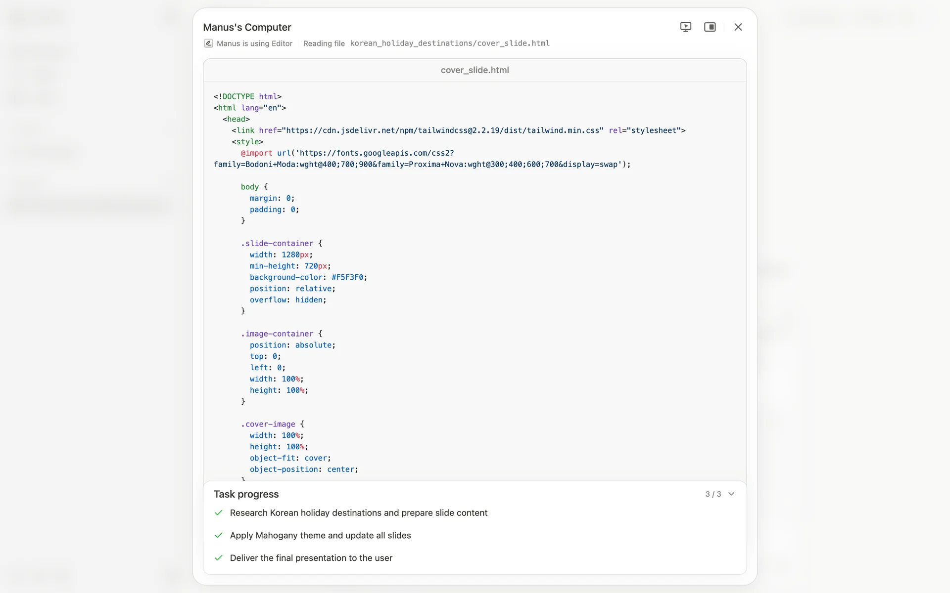The height and width of the screenshot is (593, 950).
Task: Click checkmark beside Research Korean holiday destinations
Action: pyautogui.click(x=219, y=513)
